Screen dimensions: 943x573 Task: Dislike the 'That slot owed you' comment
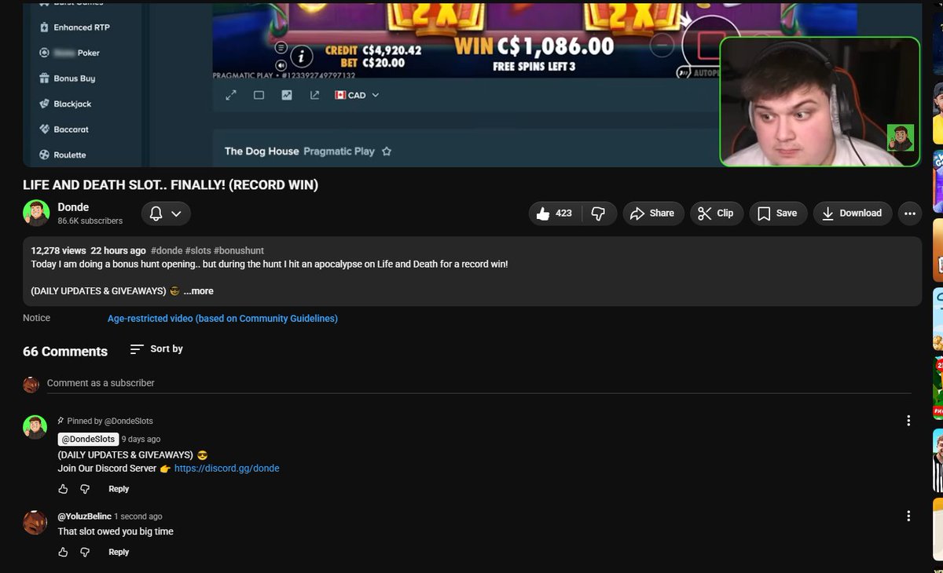click(85, 553)
